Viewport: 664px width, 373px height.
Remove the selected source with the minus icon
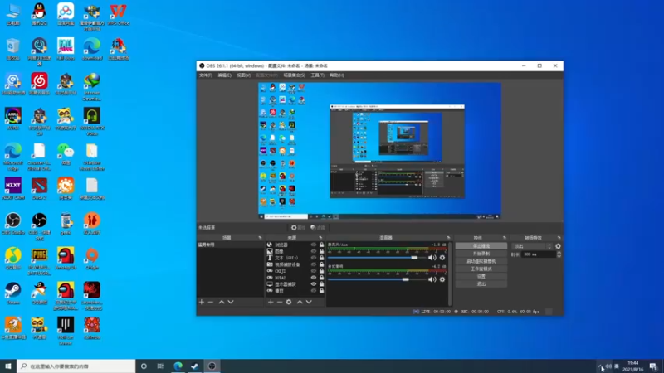click(280, 302)
